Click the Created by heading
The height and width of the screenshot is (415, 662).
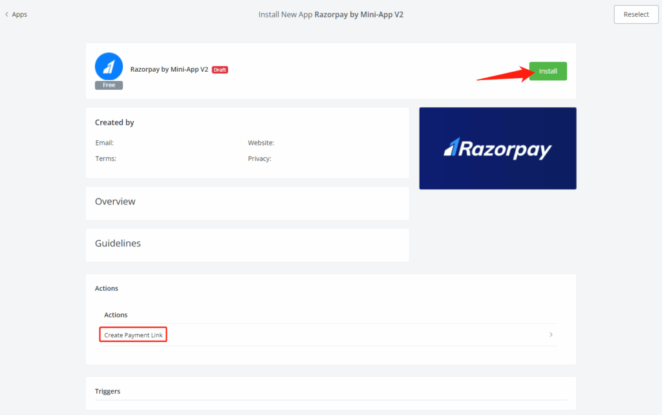[114, 122]
